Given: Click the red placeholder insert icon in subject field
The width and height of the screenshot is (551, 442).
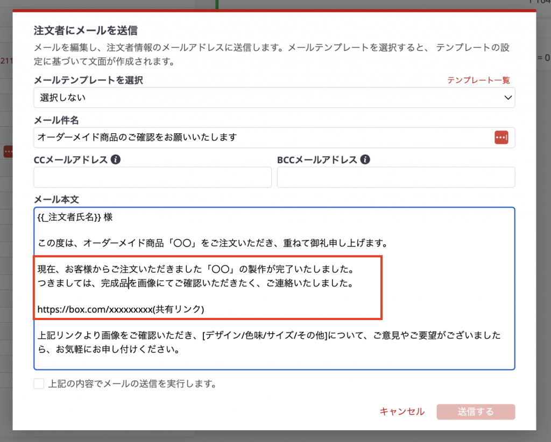Looking at the screenshot, I should click(x=501, y=137).
